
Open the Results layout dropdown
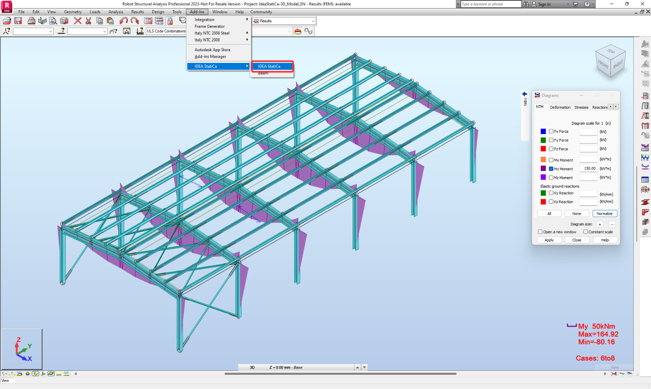[312, 21]
